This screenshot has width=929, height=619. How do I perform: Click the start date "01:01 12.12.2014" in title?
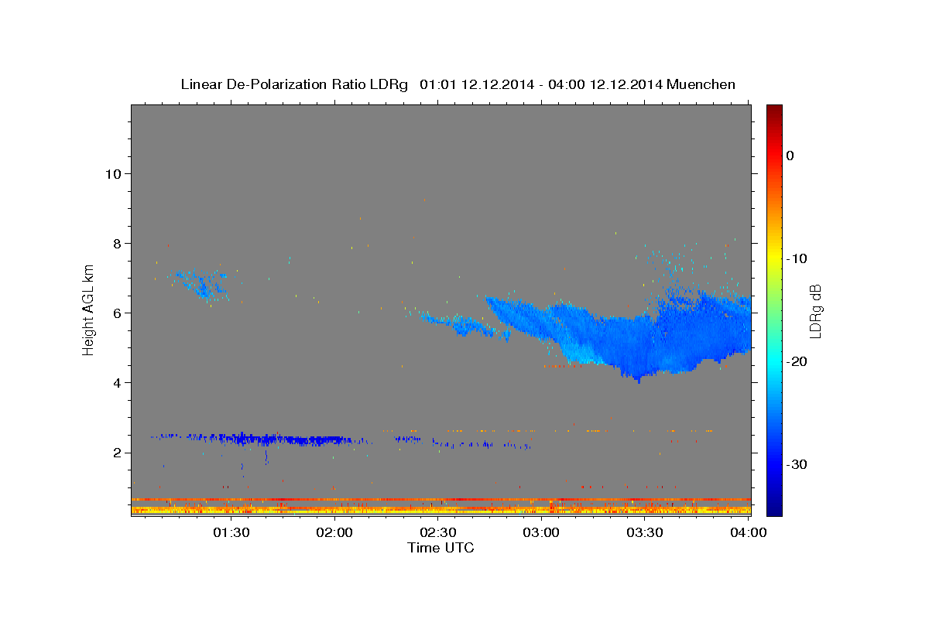pos(477,84)
